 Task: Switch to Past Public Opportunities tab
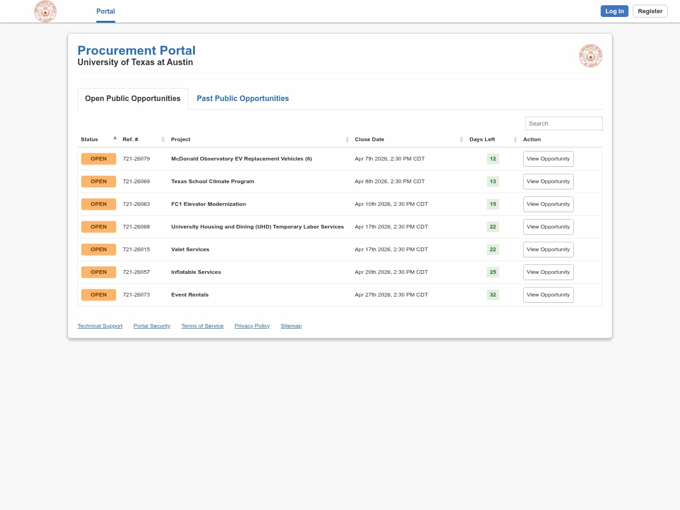pyautogui.click(x=242, y=98)
